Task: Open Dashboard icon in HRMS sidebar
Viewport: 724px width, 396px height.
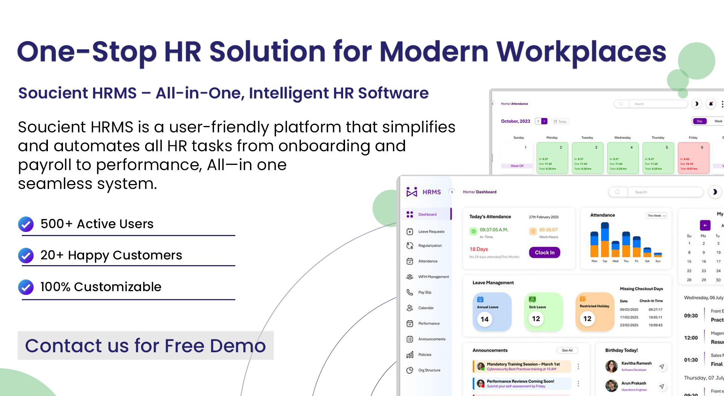Action: (x=410, y=214)
